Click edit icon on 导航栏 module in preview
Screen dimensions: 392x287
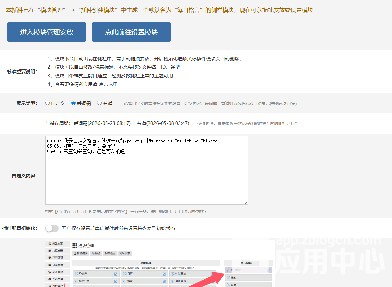click(116, 274)
